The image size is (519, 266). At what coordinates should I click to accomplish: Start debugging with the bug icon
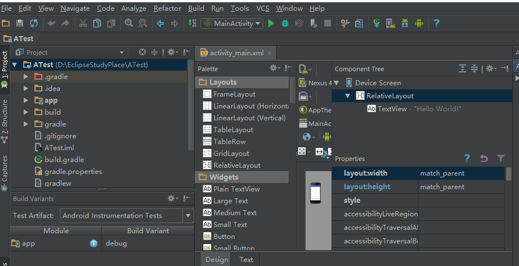(x=285, y=23)
